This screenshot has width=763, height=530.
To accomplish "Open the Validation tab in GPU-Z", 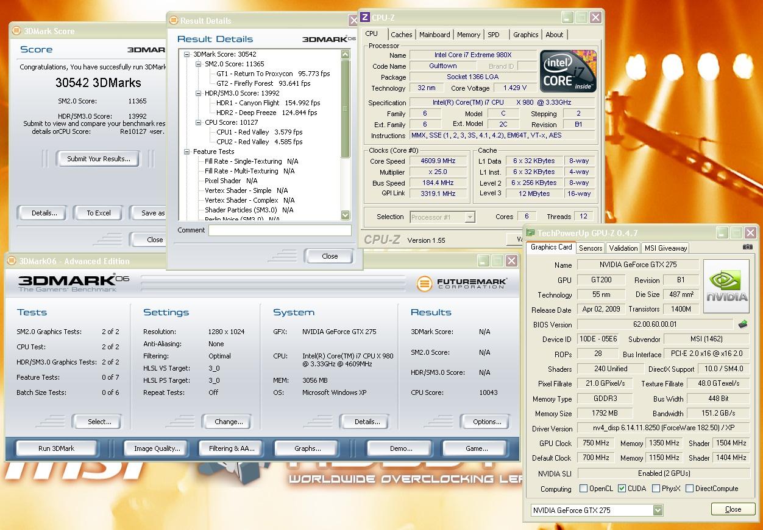I will click(x=623, y=248).
